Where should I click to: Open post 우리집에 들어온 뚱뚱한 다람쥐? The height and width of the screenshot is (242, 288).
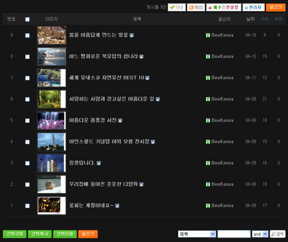click(x=103, y=184)
